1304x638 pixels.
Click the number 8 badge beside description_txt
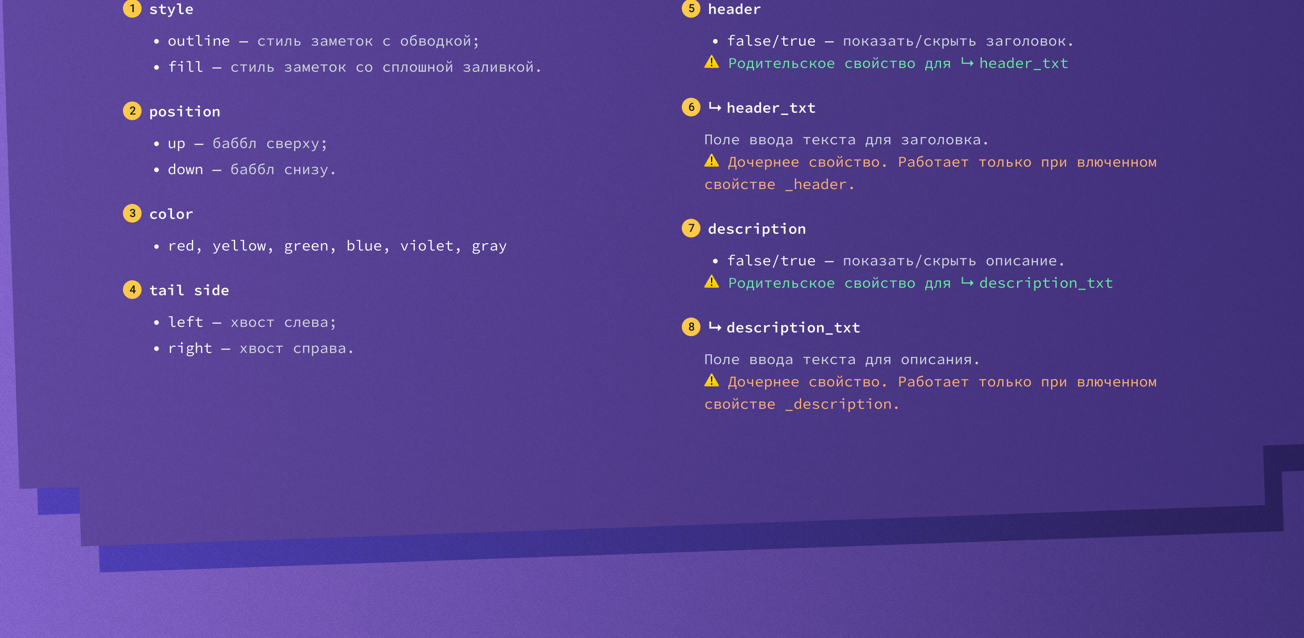pyautogui.click(x=691, y=327)
